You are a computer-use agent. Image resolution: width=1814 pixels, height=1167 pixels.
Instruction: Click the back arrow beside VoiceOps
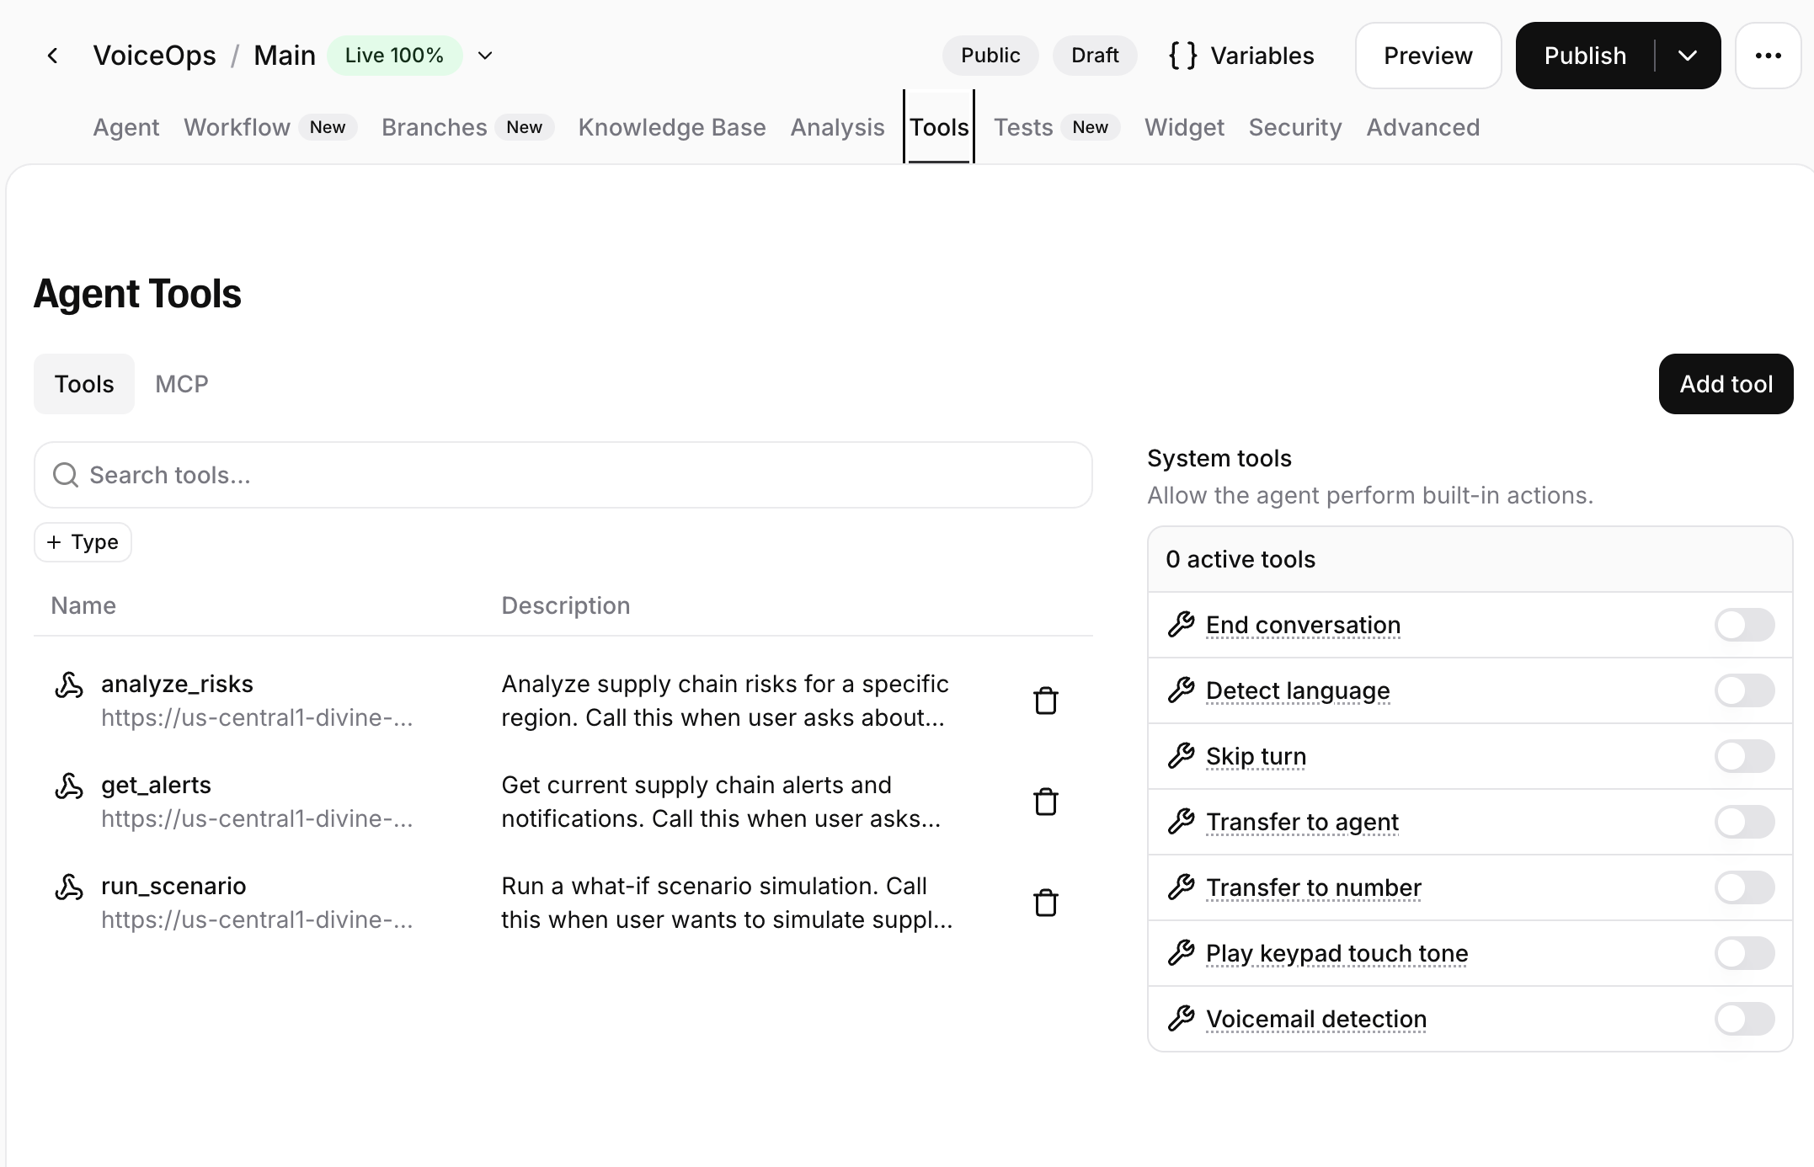click(53, 56)
